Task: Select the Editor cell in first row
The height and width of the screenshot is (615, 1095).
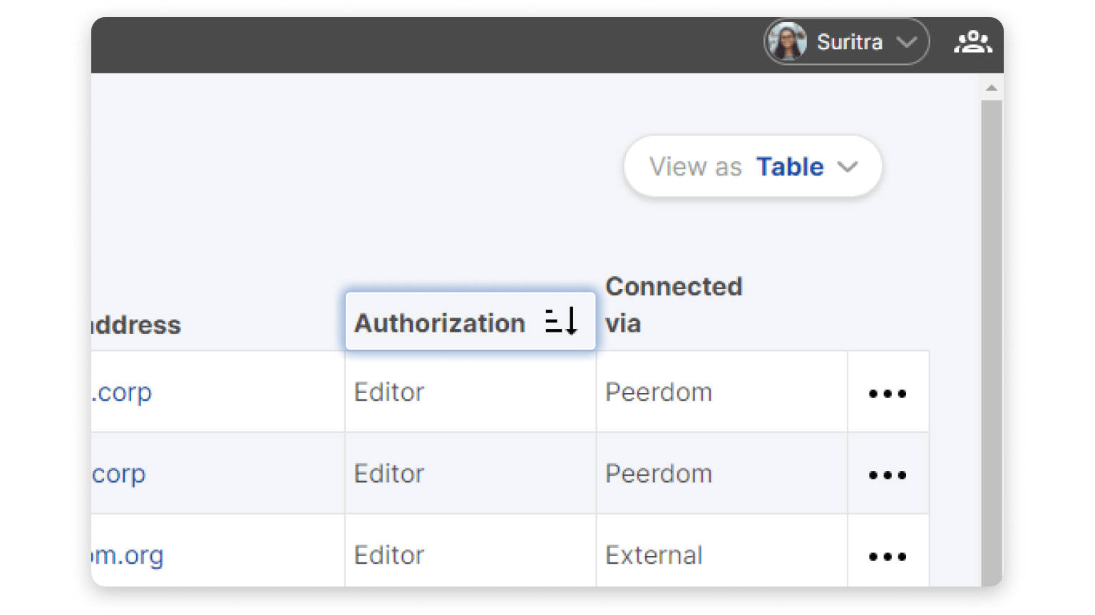Action: [389, 392]
